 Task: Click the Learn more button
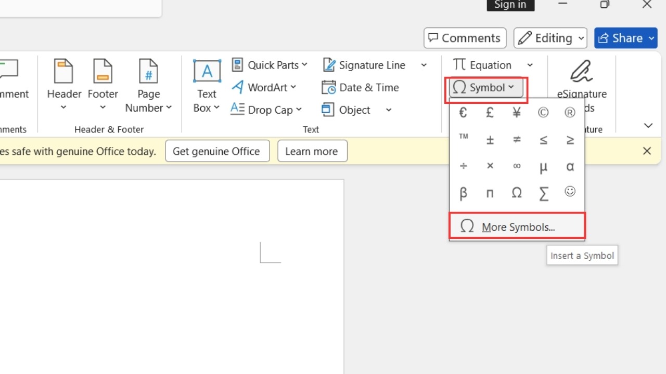(312, 151)
